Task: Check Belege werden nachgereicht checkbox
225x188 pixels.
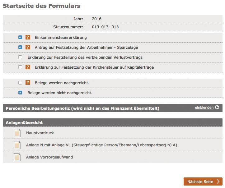Action: (x=20, y=83)
